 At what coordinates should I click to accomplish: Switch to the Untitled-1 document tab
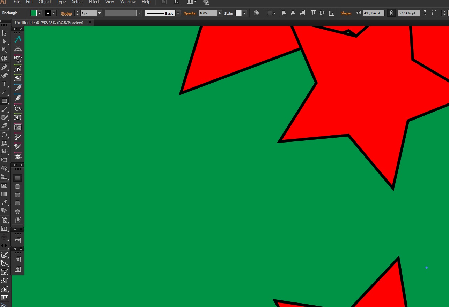tap(49, 23)
